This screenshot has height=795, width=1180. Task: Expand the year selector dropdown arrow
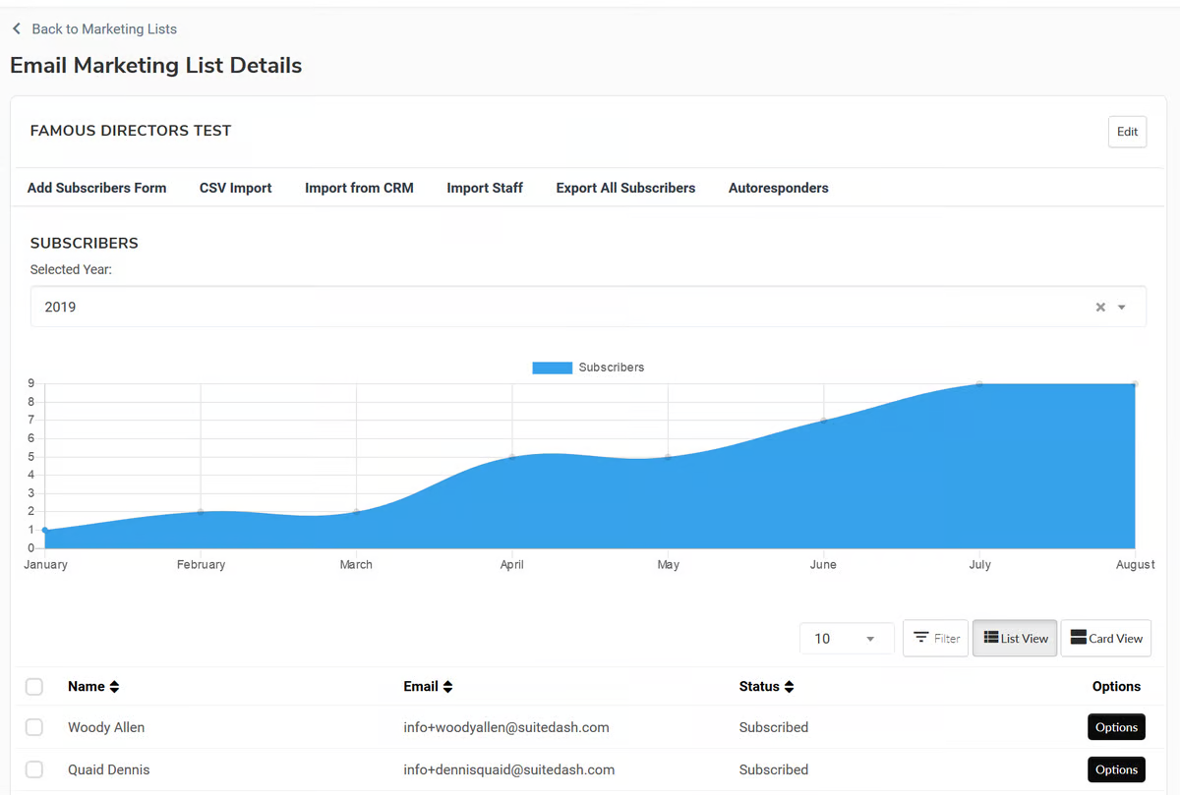click(1123, 307)
